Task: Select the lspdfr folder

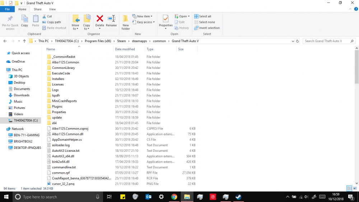Action: pyautogui.click(x=56, y=95)
